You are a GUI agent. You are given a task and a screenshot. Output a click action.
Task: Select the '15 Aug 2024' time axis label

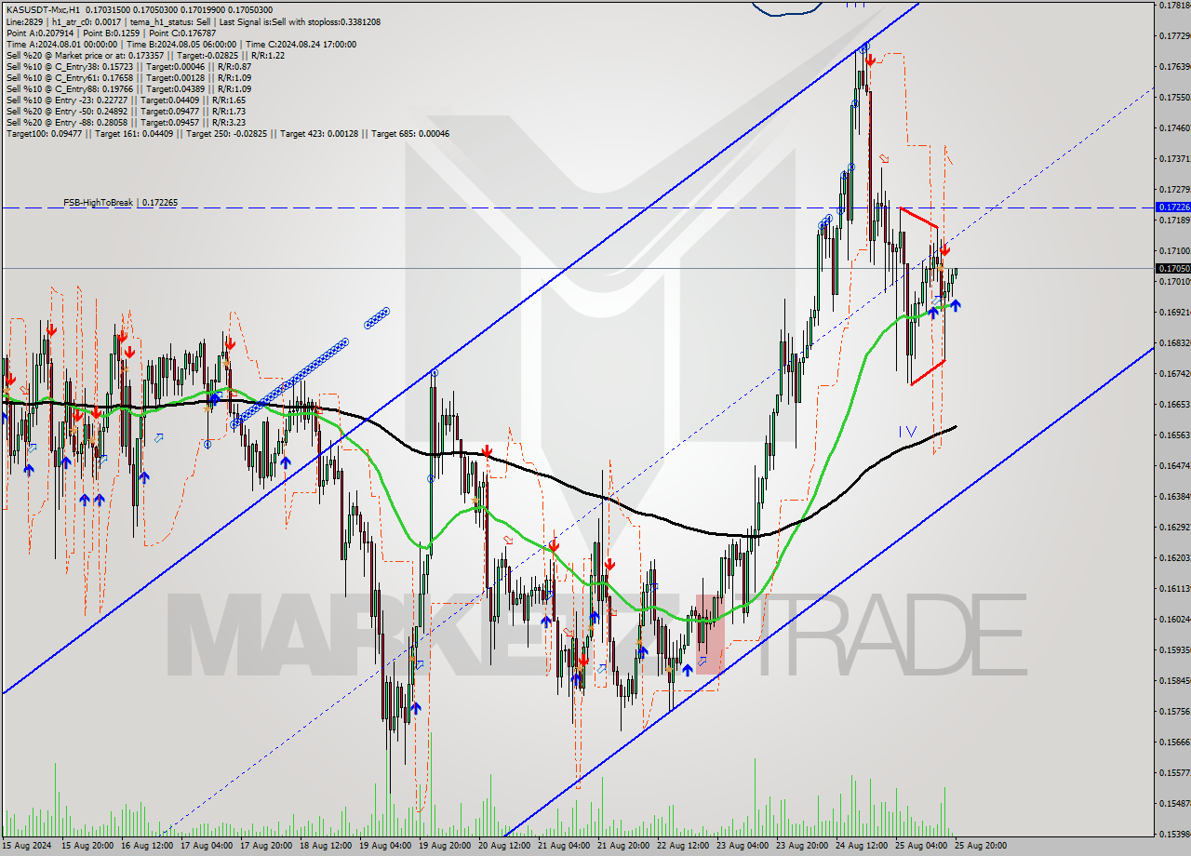(x=27, y=846)
